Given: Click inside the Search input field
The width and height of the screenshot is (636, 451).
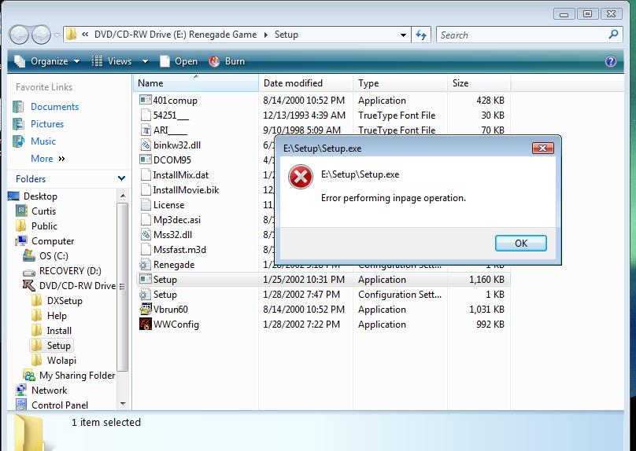Looking at the screenshot, I should pos(520,35).
